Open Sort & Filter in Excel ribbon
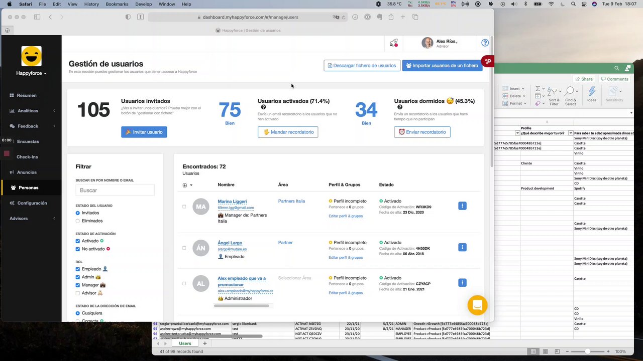 coord(554,95)
